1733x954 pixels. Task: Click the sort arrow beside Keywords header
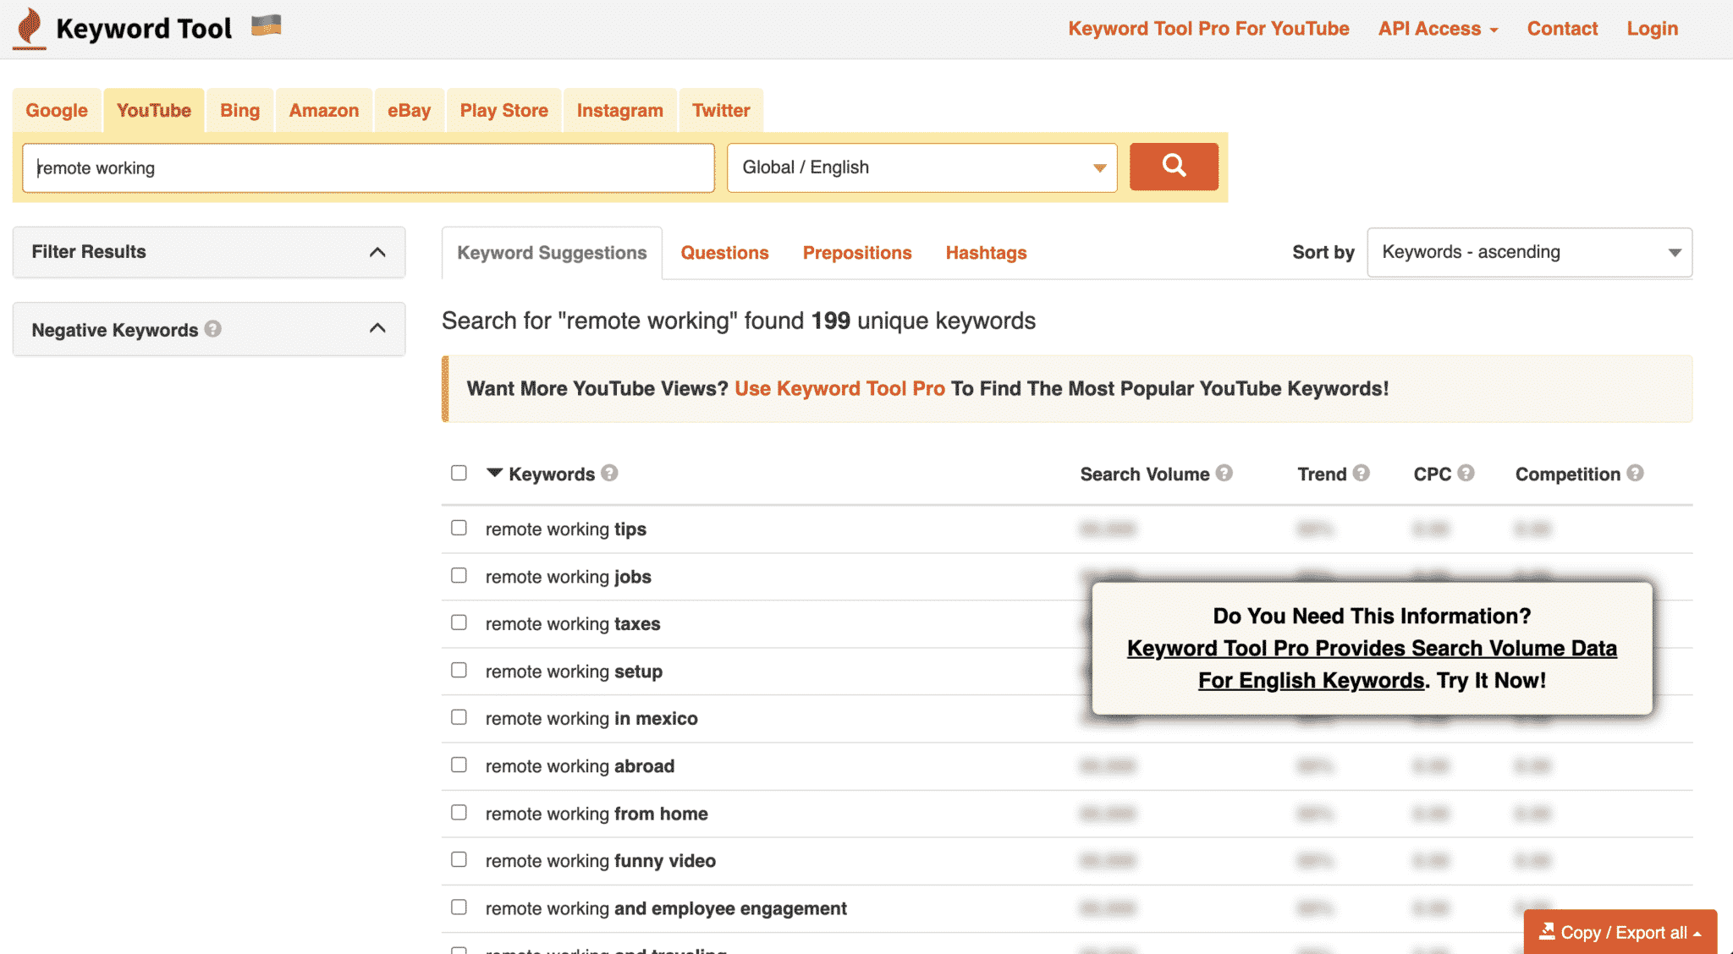coord(494,472)
